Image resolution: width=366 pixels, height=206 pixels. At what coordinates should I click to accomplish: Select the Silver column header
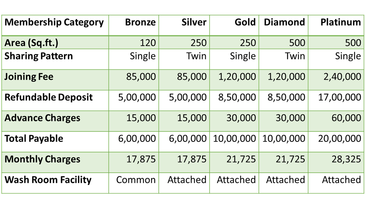pyautogui.click(x=184, y=25)
